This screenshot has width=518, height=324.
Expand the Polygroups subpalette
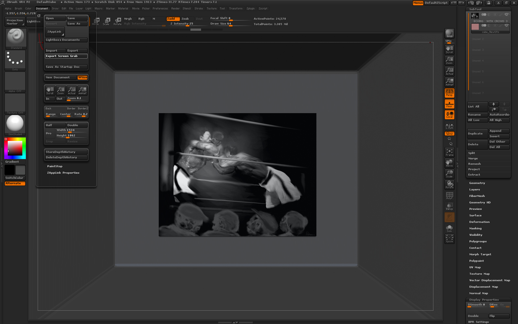tap(478, 241)
